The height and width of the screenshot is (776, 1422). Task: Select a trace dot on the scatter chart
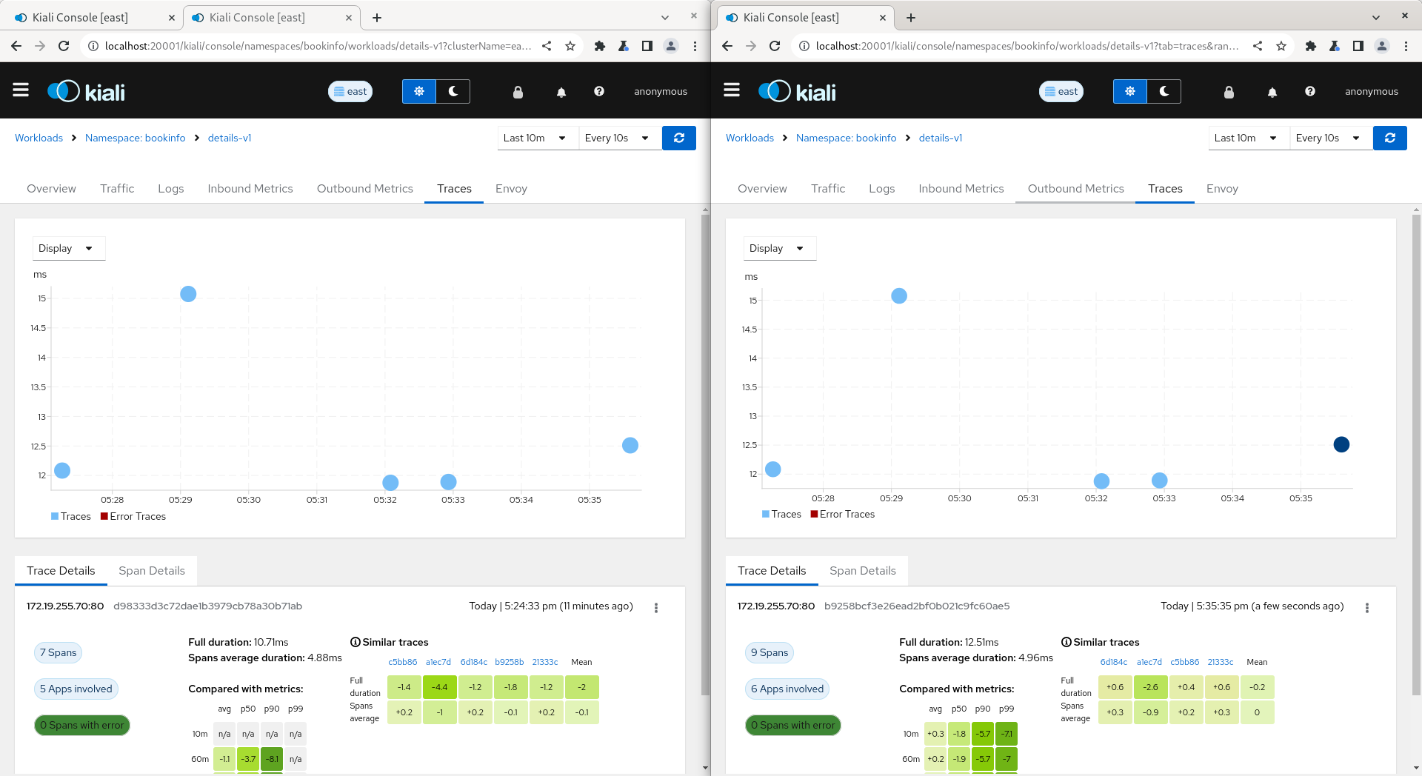tap(187, 294)
